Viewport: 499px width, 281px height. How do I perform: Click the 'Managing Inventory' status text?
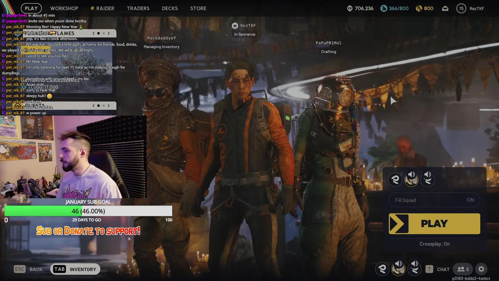pyautogui.click(x=161, y=47)
